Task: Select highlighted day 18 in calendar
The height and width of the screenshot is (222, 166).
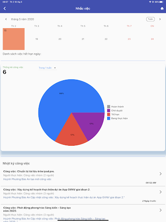Action: point(14,39)
